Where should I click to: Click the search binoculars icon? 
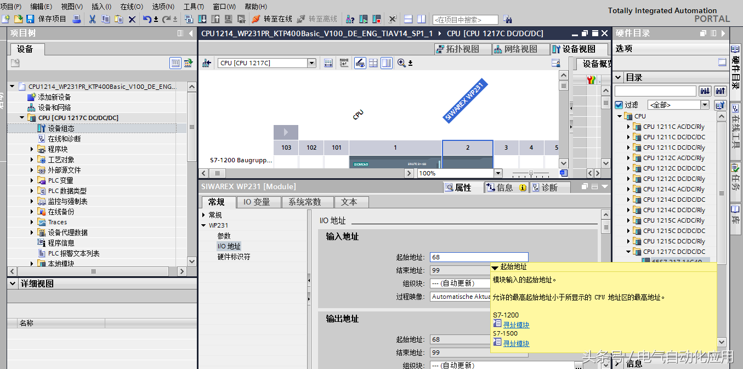point(507,19)
